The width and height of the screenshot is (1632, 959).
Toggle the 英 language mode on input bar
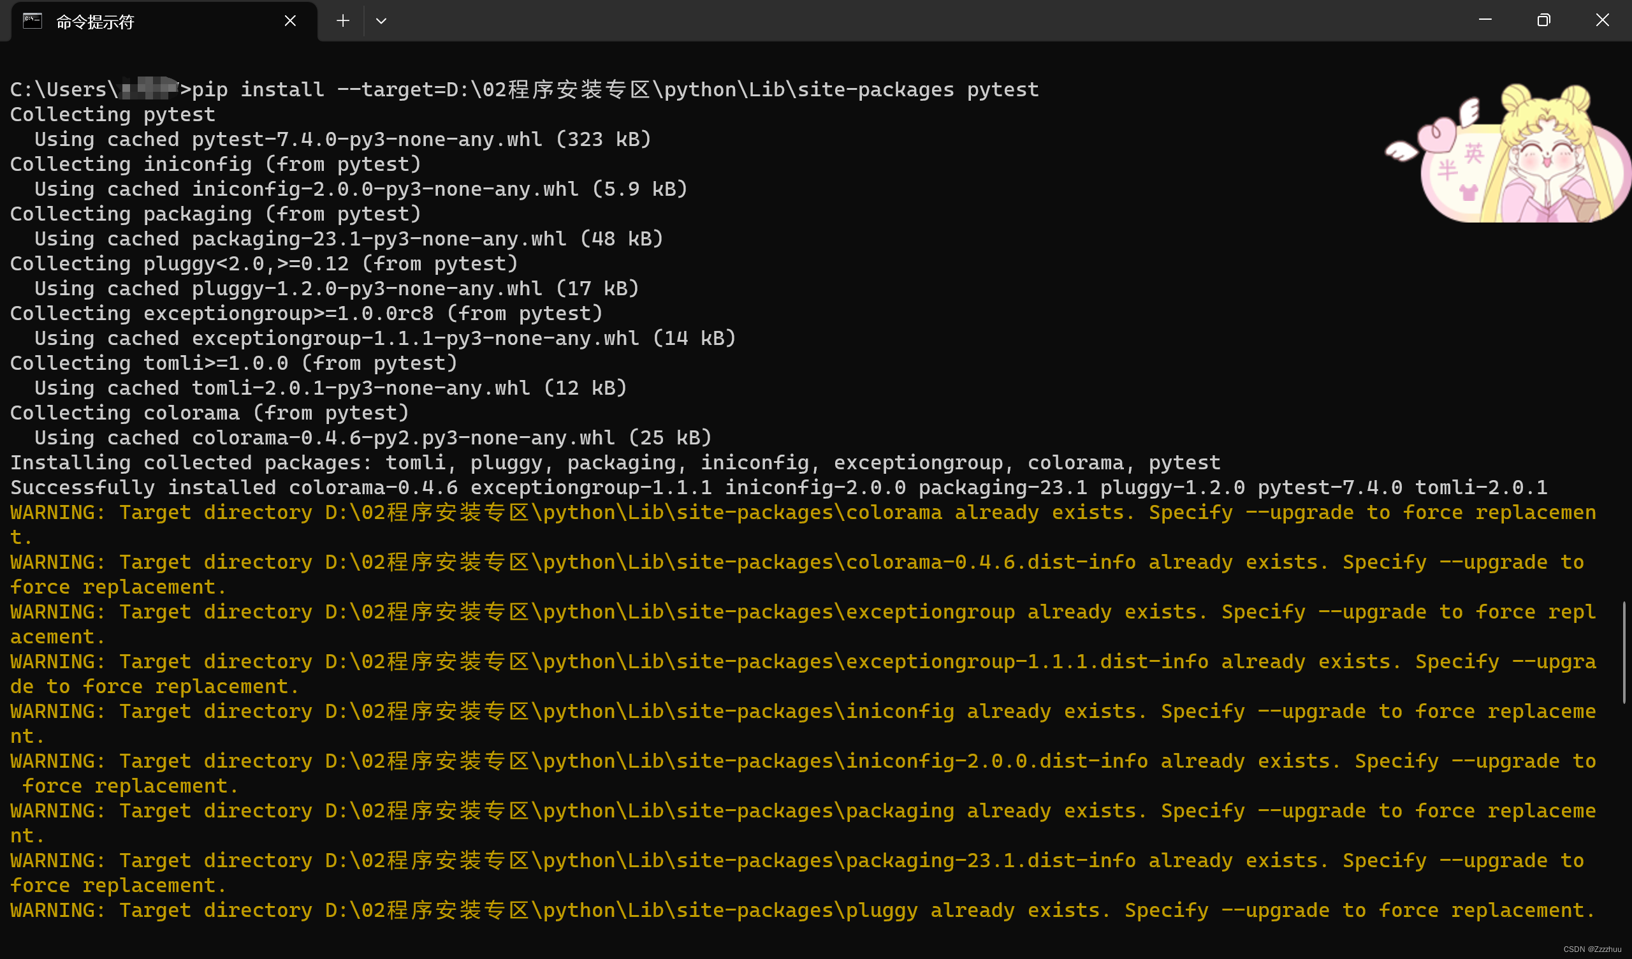(1474, 154)
